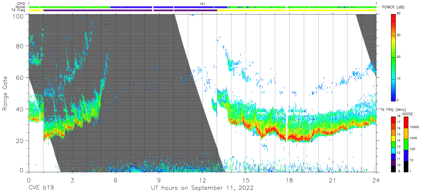Click the 'Range Gate' axis title
Screen dimensions: 423x195
5,94
